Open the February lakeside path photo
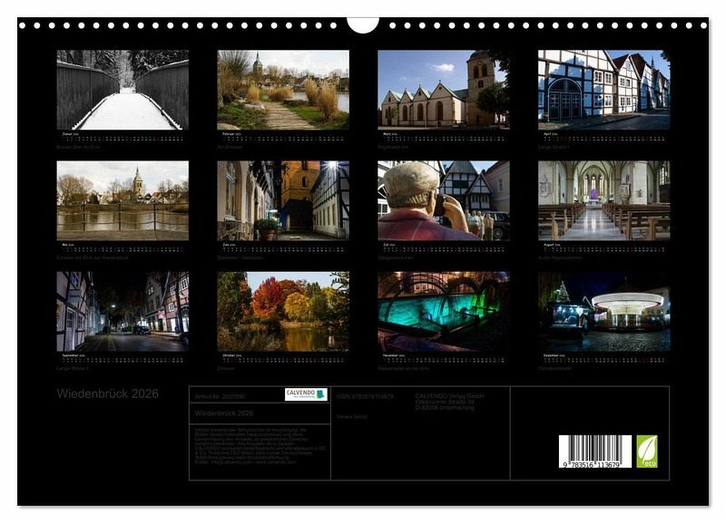This screenshot has height=523, width=726. click(283, 90)
